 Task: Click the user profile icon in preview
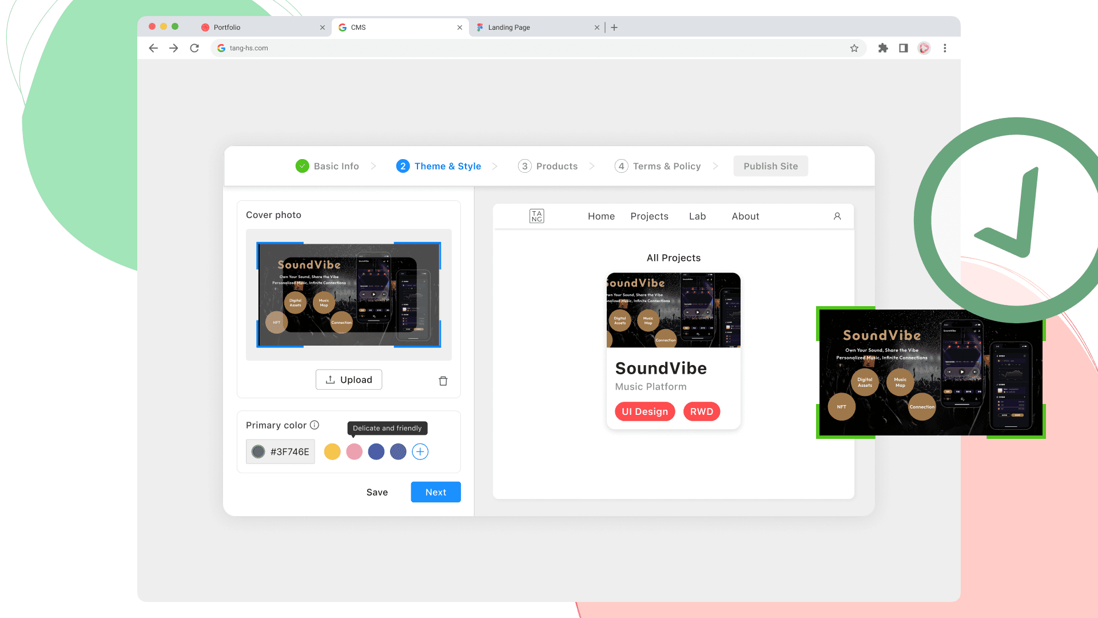837,216
